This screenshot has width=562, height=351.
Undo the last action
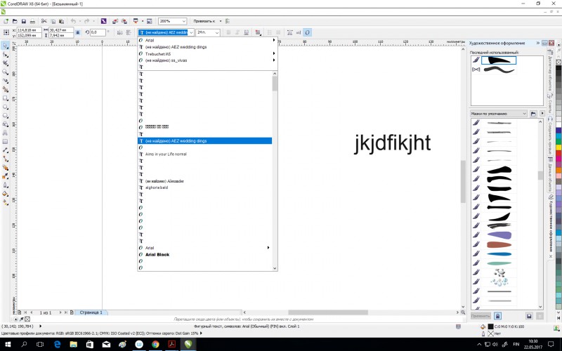(73, 21)
